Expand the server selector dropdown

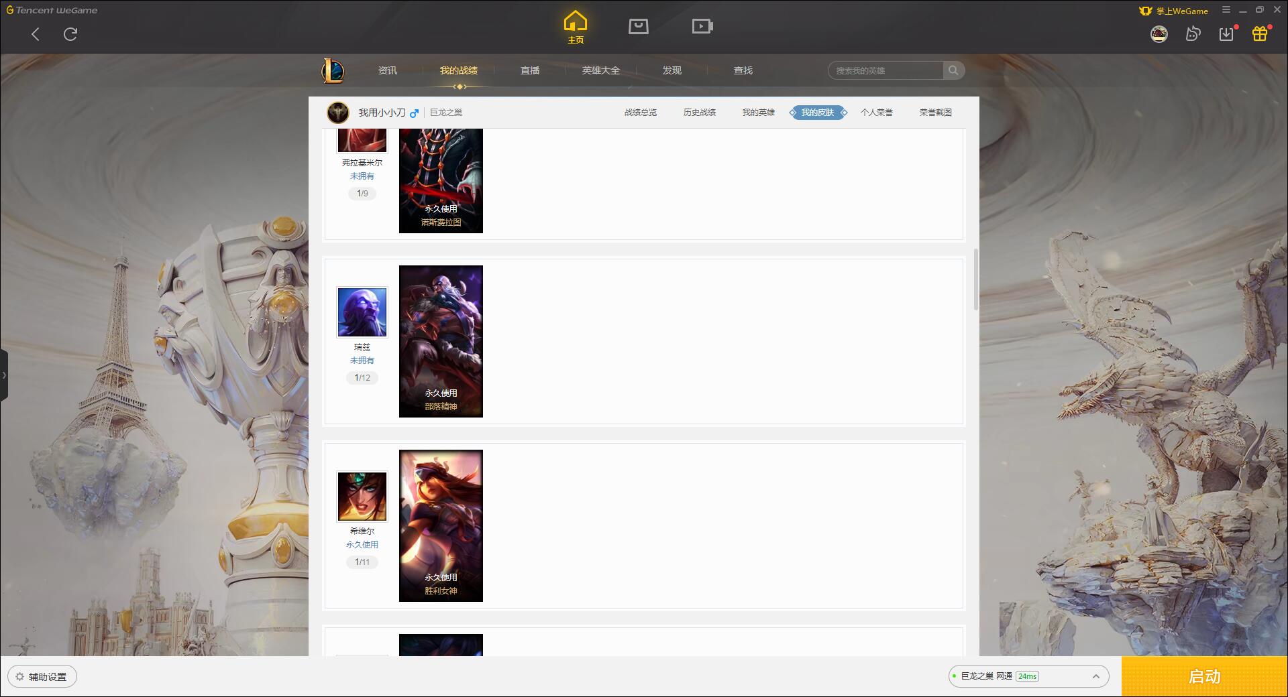(x=1095, y=677)
